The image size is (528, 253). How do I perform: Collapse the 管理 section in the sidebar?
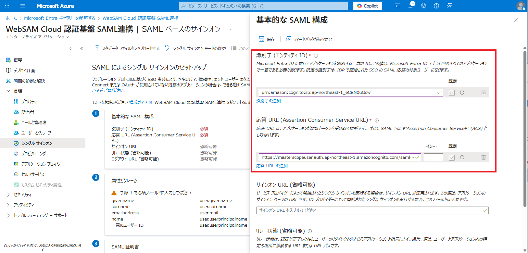click(x=8, y=91)
